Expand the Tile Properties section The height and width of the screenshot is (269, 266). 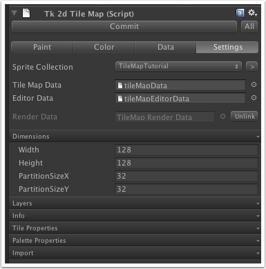(x=135, y=228)
